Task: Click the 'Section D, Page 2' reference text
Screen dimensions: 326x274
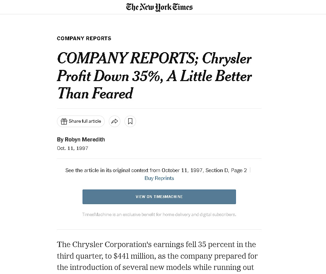Action: pyautogui.click(x=226, y=170)
